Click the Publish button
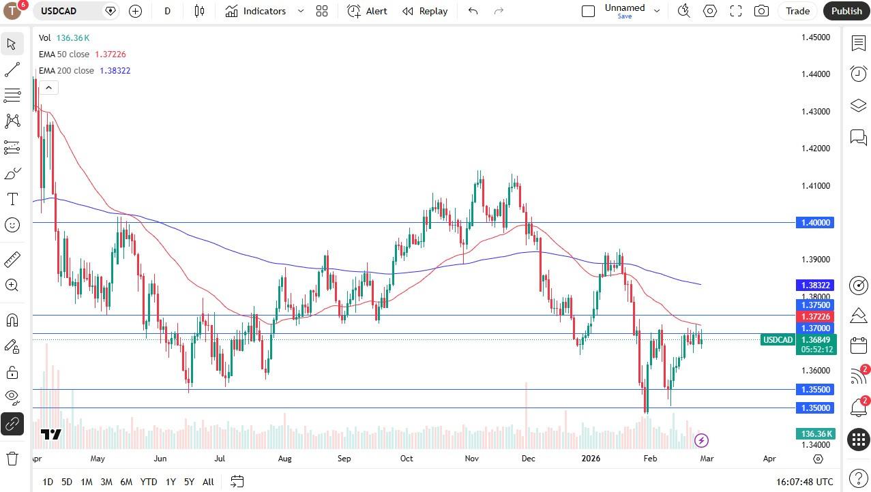Image resolution: width=871 pixels, height=492 pixels. point(846,11)
